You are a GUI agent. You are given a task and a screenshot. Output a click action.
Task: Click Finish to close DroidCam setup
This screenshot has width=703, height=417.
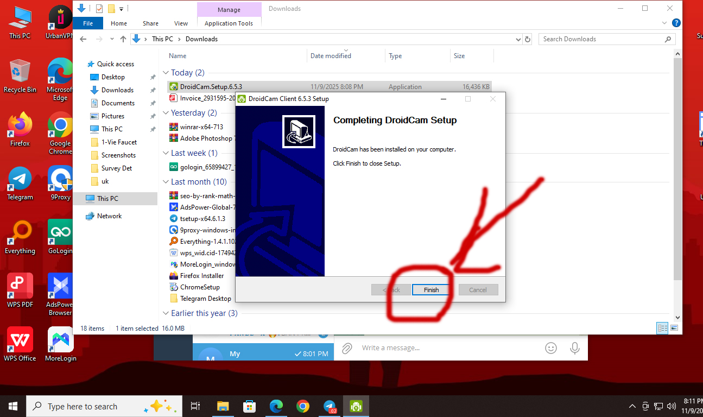pos(431,290)
